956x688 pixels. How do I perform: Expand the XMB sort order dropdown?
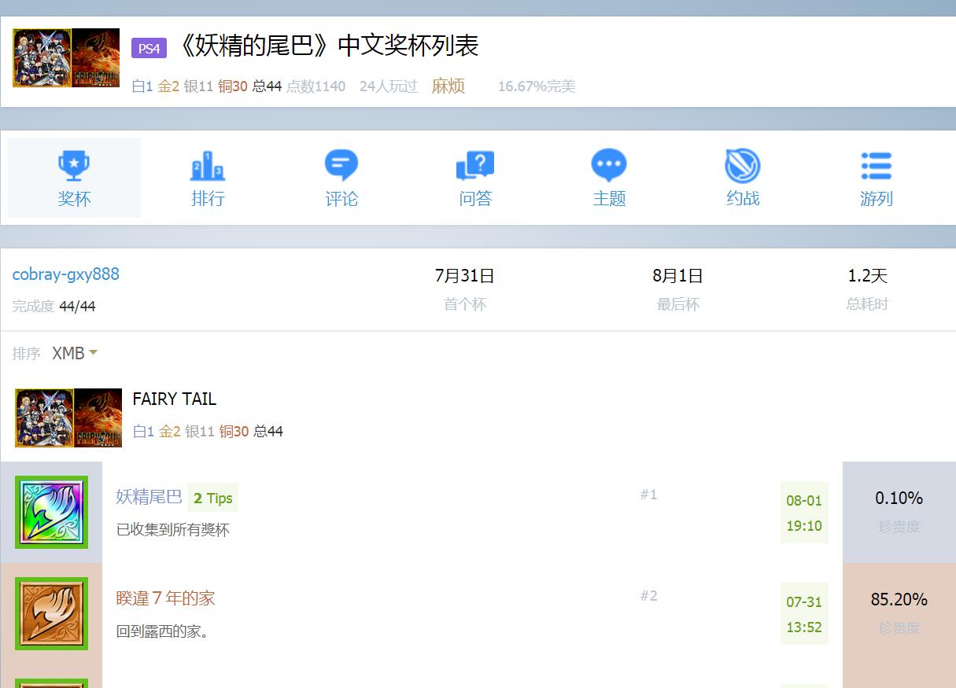click(75, 354)
